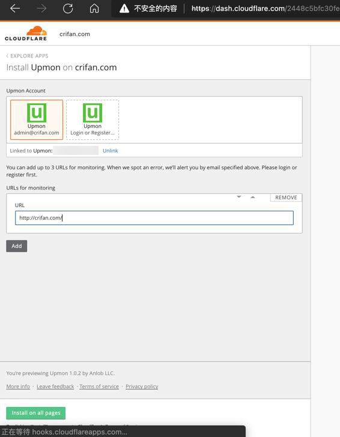Open the More info link
This screenshot has height=437, width=340.
pyautogui.click(x=18, y=387)
